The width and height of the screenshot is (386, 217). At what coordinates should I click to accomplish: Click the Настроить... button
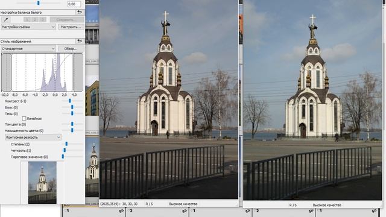pos(71,27)
